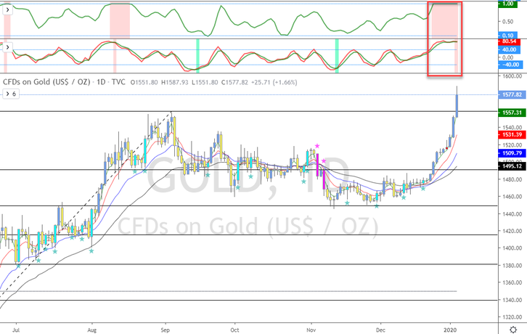
Task: Select the green price label 1557.31
Action: click(512, 113)
